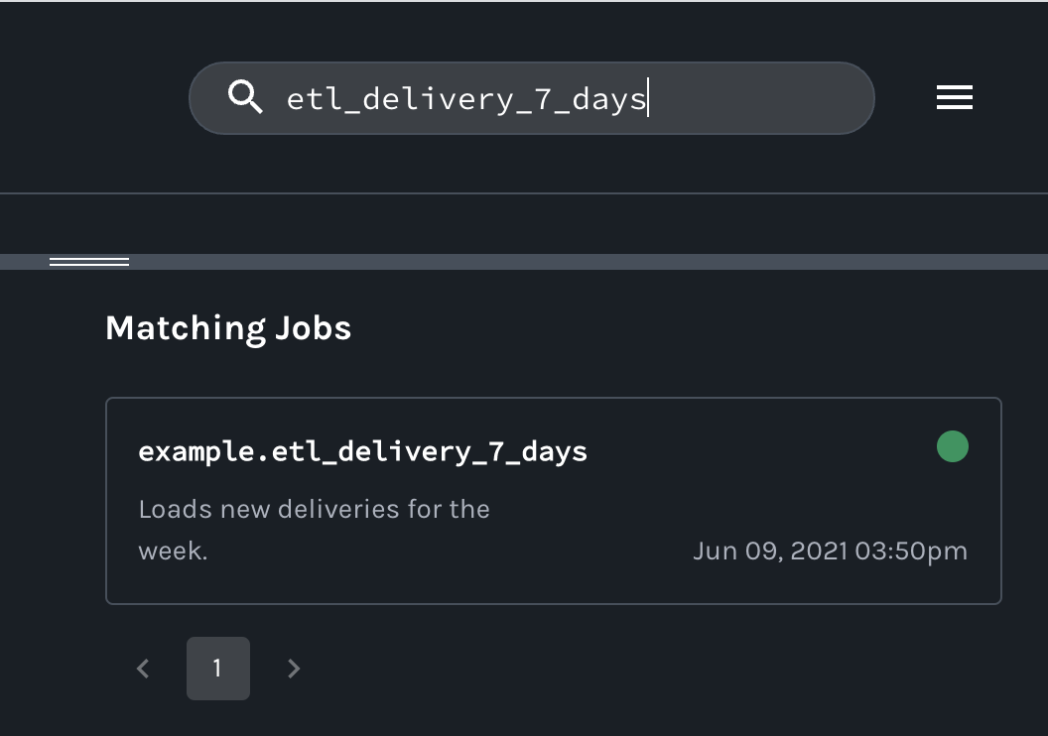1048x736 pixels.
Task: Go to the previous results page
Action: point(143,669)
